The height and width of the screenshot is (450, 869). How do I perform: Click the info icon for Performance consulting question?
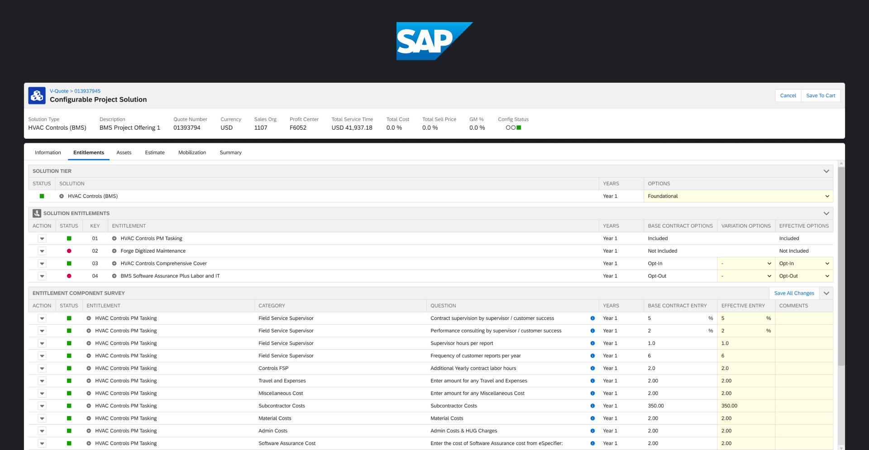pyautogui.click(x=592, y=331)
